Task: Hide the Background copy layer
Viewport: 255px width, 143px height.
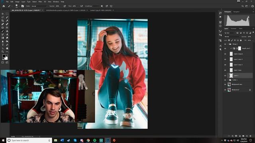Action: pyautogui.click(x=225, y=84)
